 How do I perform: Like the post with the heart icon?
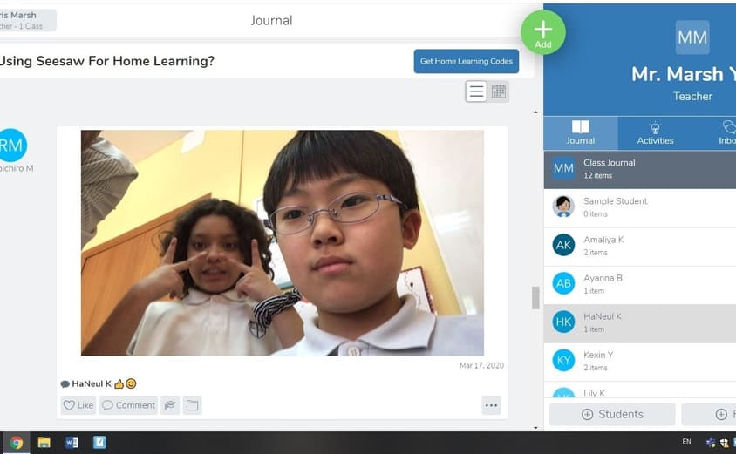[78, 405]
